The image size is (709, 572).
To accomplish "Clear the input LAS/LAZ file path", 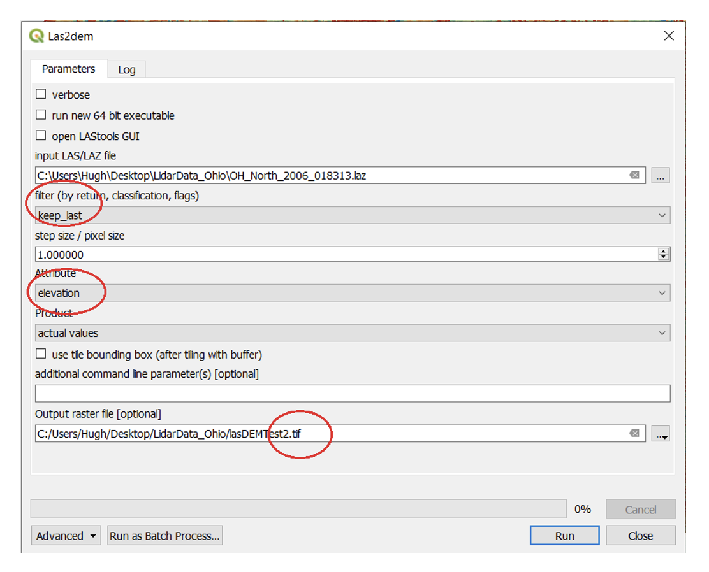I will 634,175.
